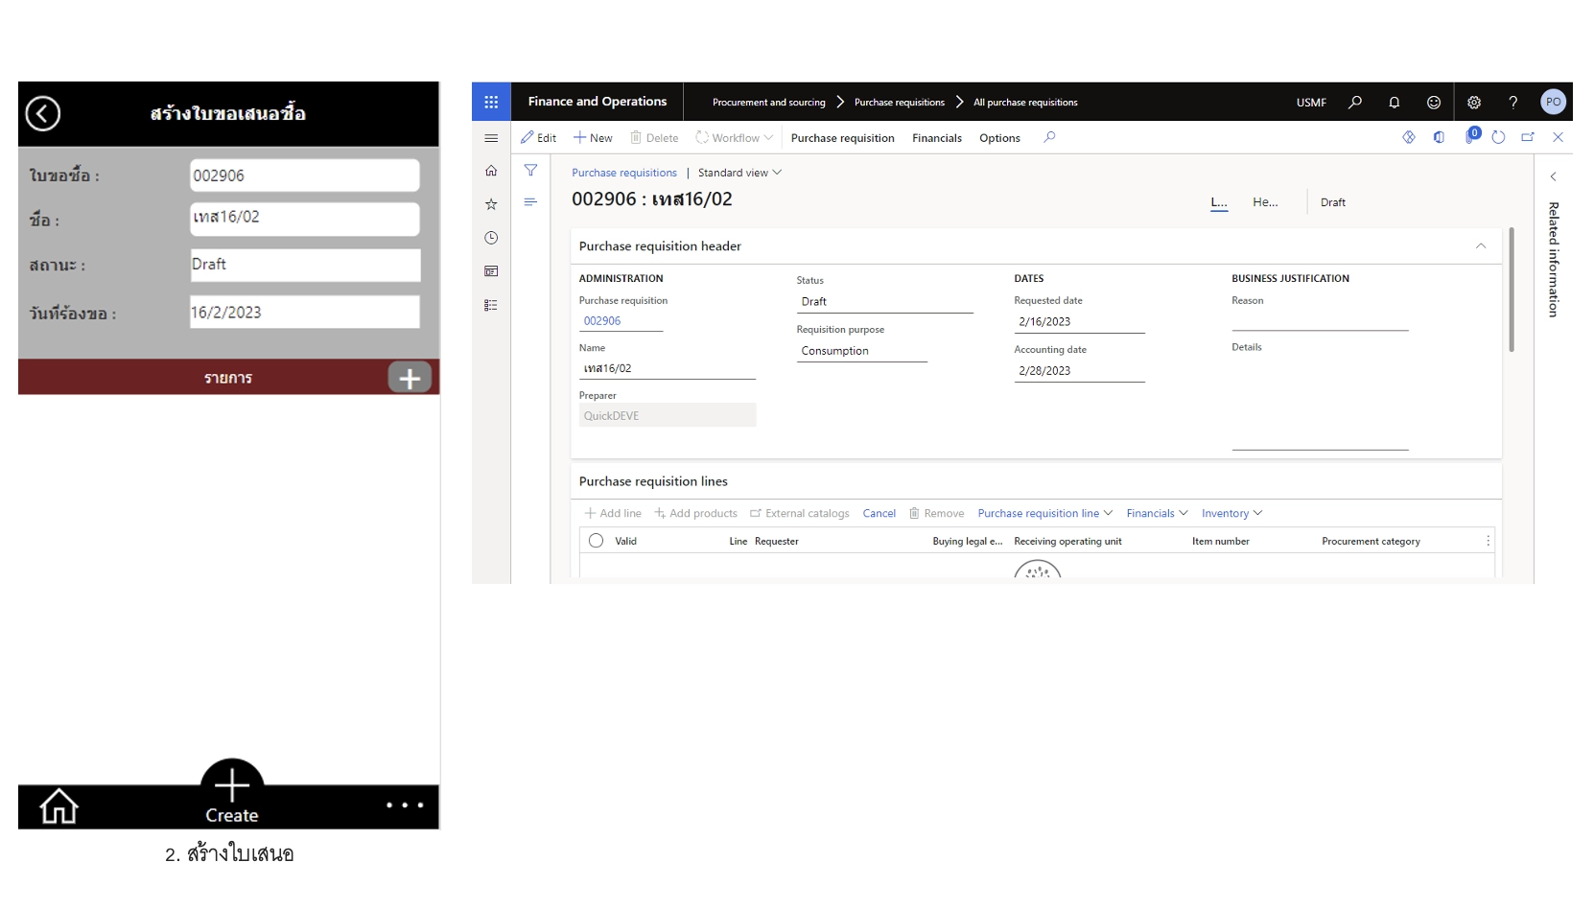Image resolution: width=1594 pixels, height=909 pixels.
Task: Open Favorites star in the sidebar
Action: pyautogui.click(x=491, y=204)
